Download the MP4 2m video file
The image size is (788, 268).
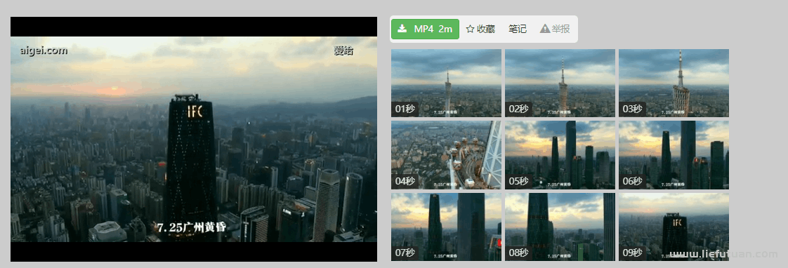pyautogui.click(x=425, y=29)
